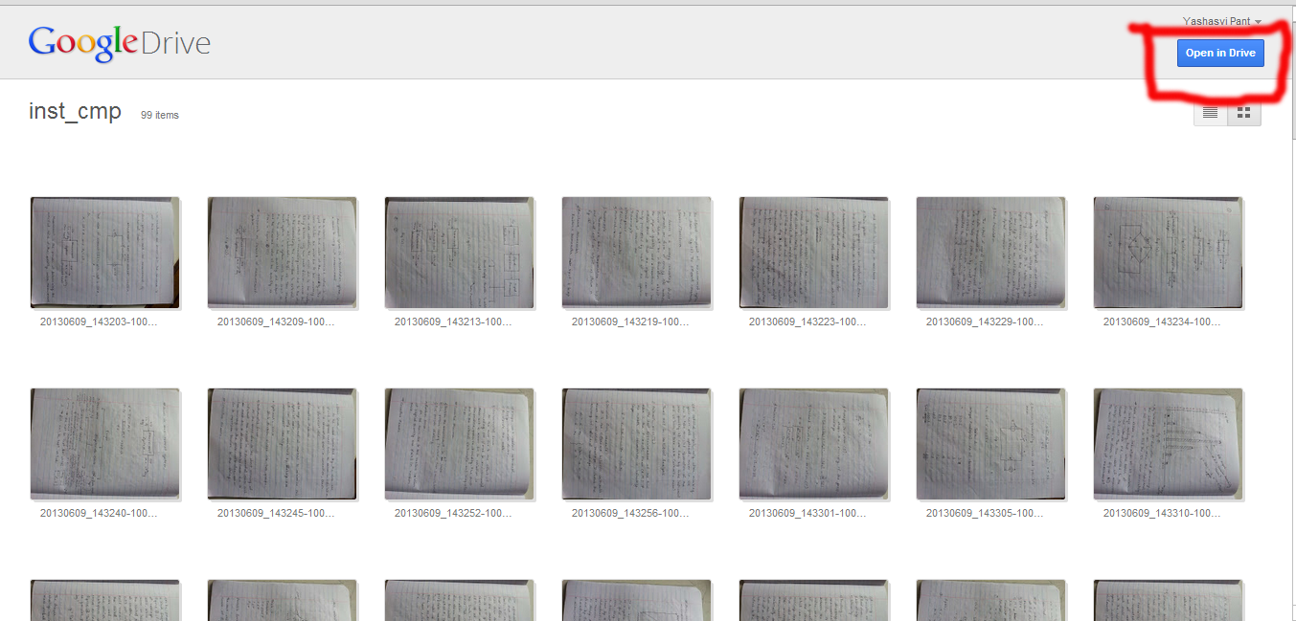Click the file name 20130609_143223-100…
This screenshot has width=1296, height=621.
[x=807, y=322]
